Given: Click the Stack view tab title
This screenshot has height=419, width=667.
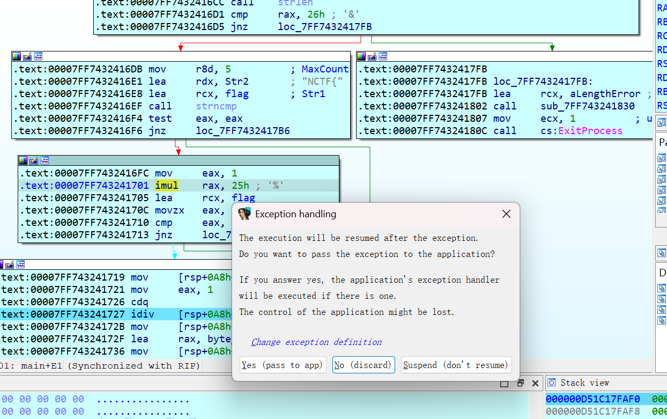Looking at the screenshot, I should tap(584, 383).
